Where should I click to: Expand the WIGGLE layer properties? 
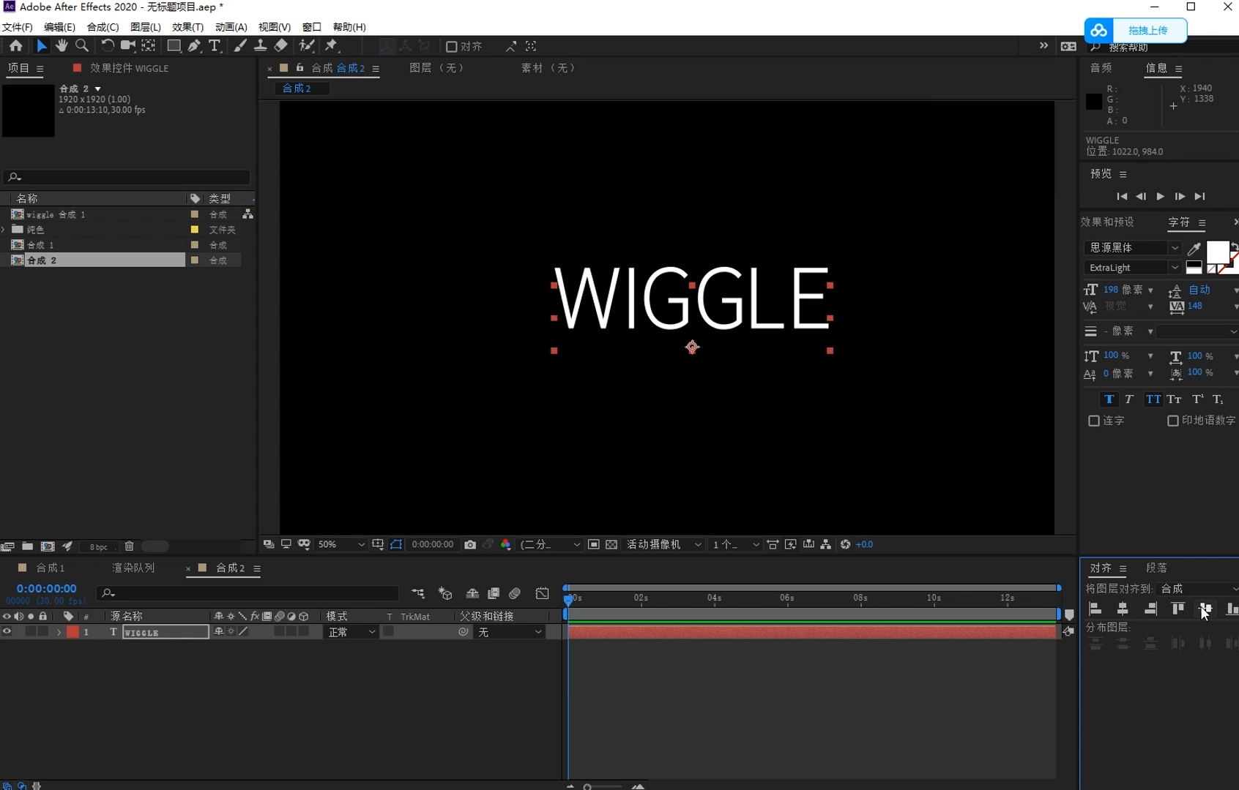coord(59,633)
